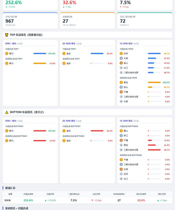
Task: Select the card showing value 72
Action: point(145,21)
